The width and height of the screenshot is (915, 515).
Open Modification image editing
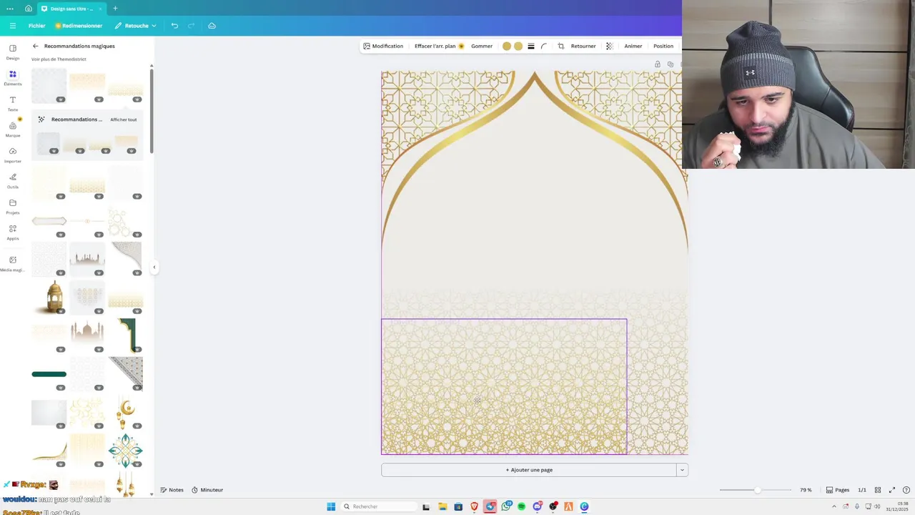pos(383,46)
